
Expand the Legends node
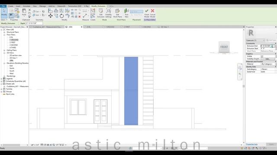point(2,79)
